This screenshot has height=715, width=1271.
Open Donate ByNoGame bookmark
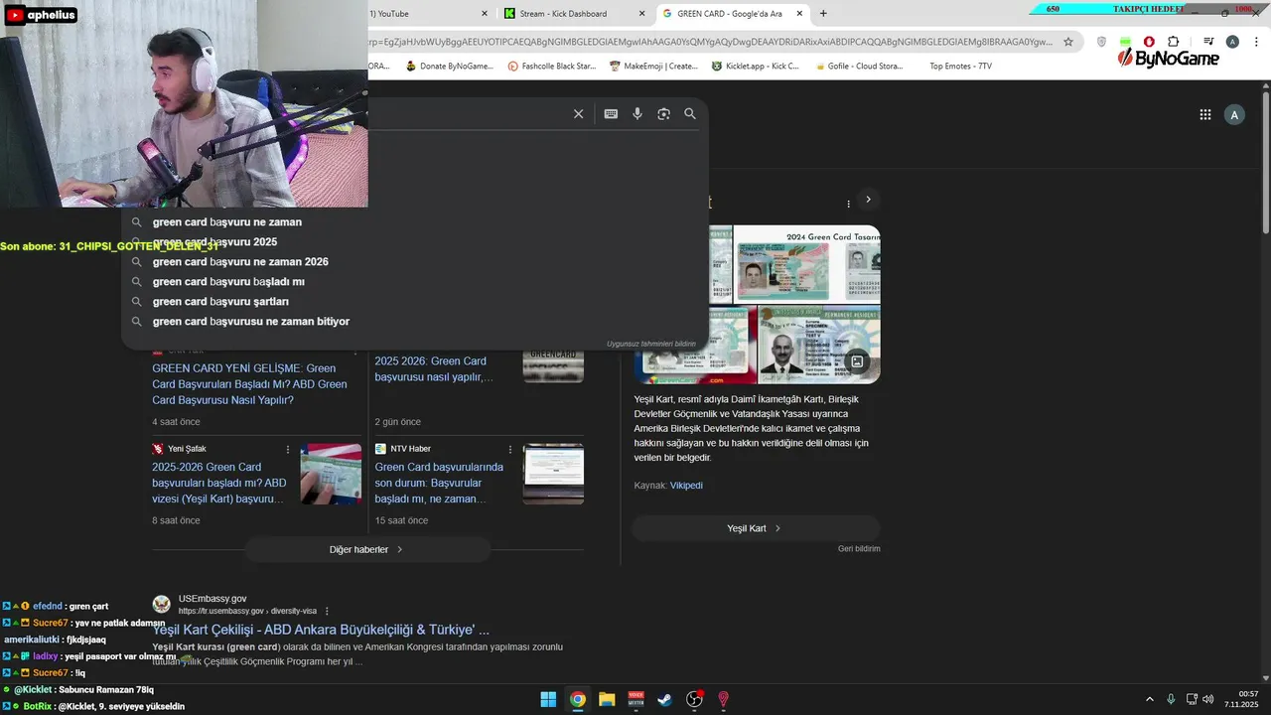tap(449, 67)
